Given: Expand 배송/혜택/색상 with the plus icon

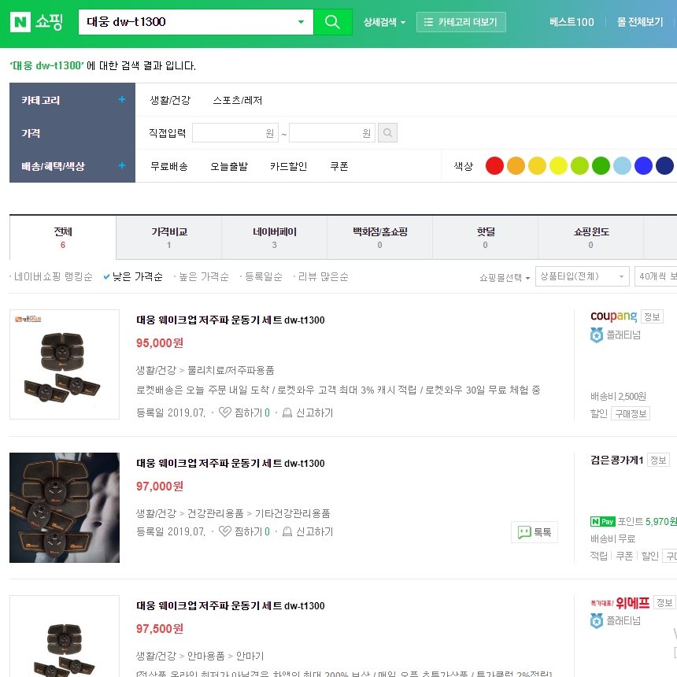Looking at the screenshot, I should click(x=122, y=165).
